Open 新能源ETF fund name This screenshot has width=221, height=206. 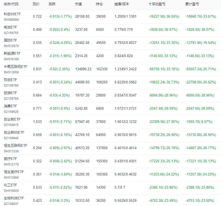pos(12,53)
